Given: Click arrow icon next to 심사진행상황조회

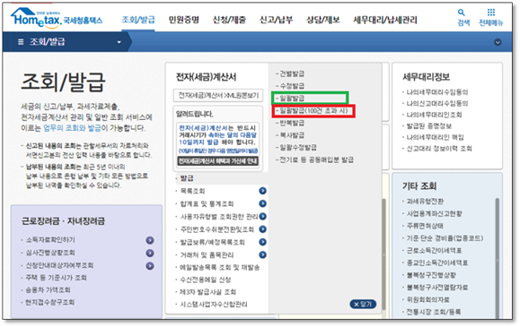Looking at the screenshot, I should click(x=150, y=254).
